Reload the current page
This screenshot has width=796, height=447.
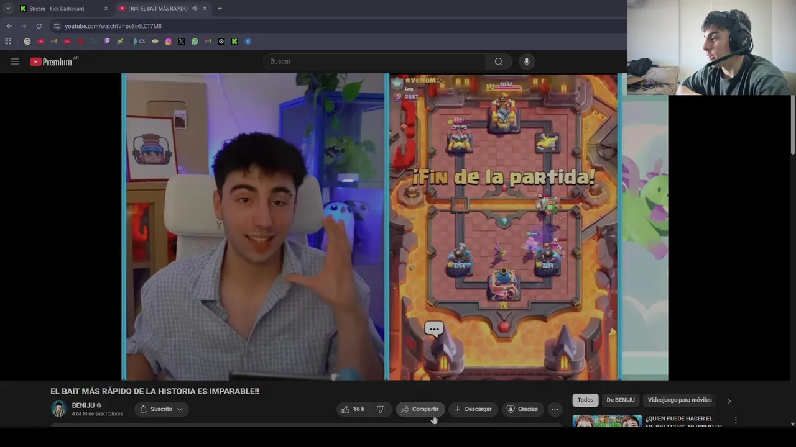(x=39, y=26)
